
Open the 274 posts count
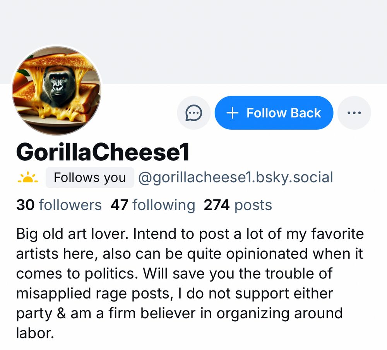click(x=237, y=205)
